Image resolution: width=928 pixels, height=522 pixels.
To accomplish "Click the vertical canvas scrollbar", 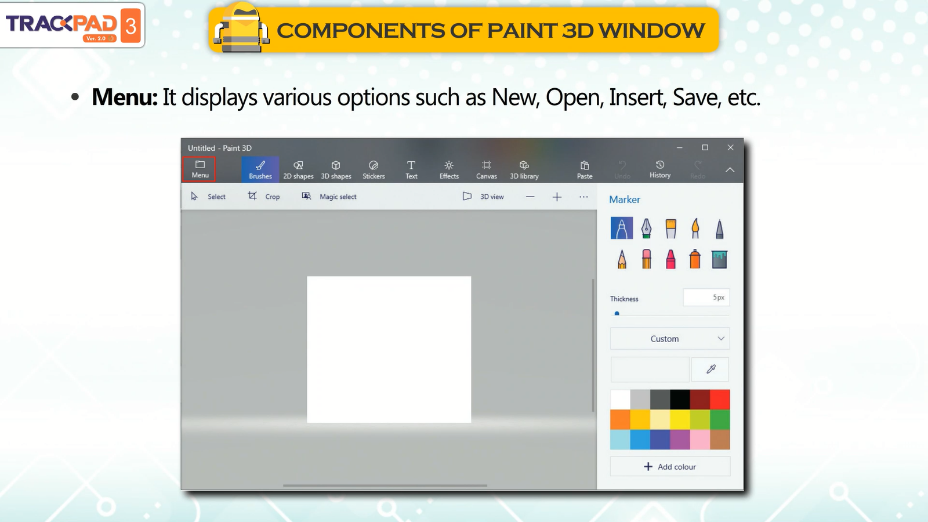I will (x=593, y=345).
